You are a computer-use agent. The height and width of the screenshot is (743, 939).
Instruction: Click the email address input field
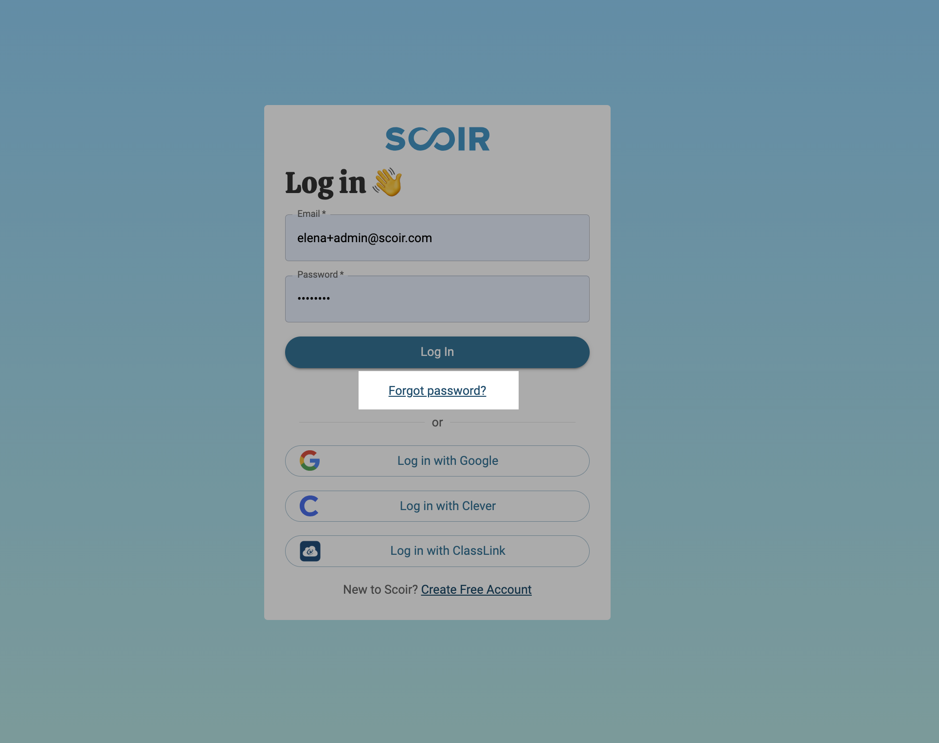tap(437, 238)
